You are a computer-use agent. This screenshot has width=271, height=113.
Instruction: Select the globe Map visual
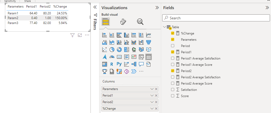click(134, 50)
